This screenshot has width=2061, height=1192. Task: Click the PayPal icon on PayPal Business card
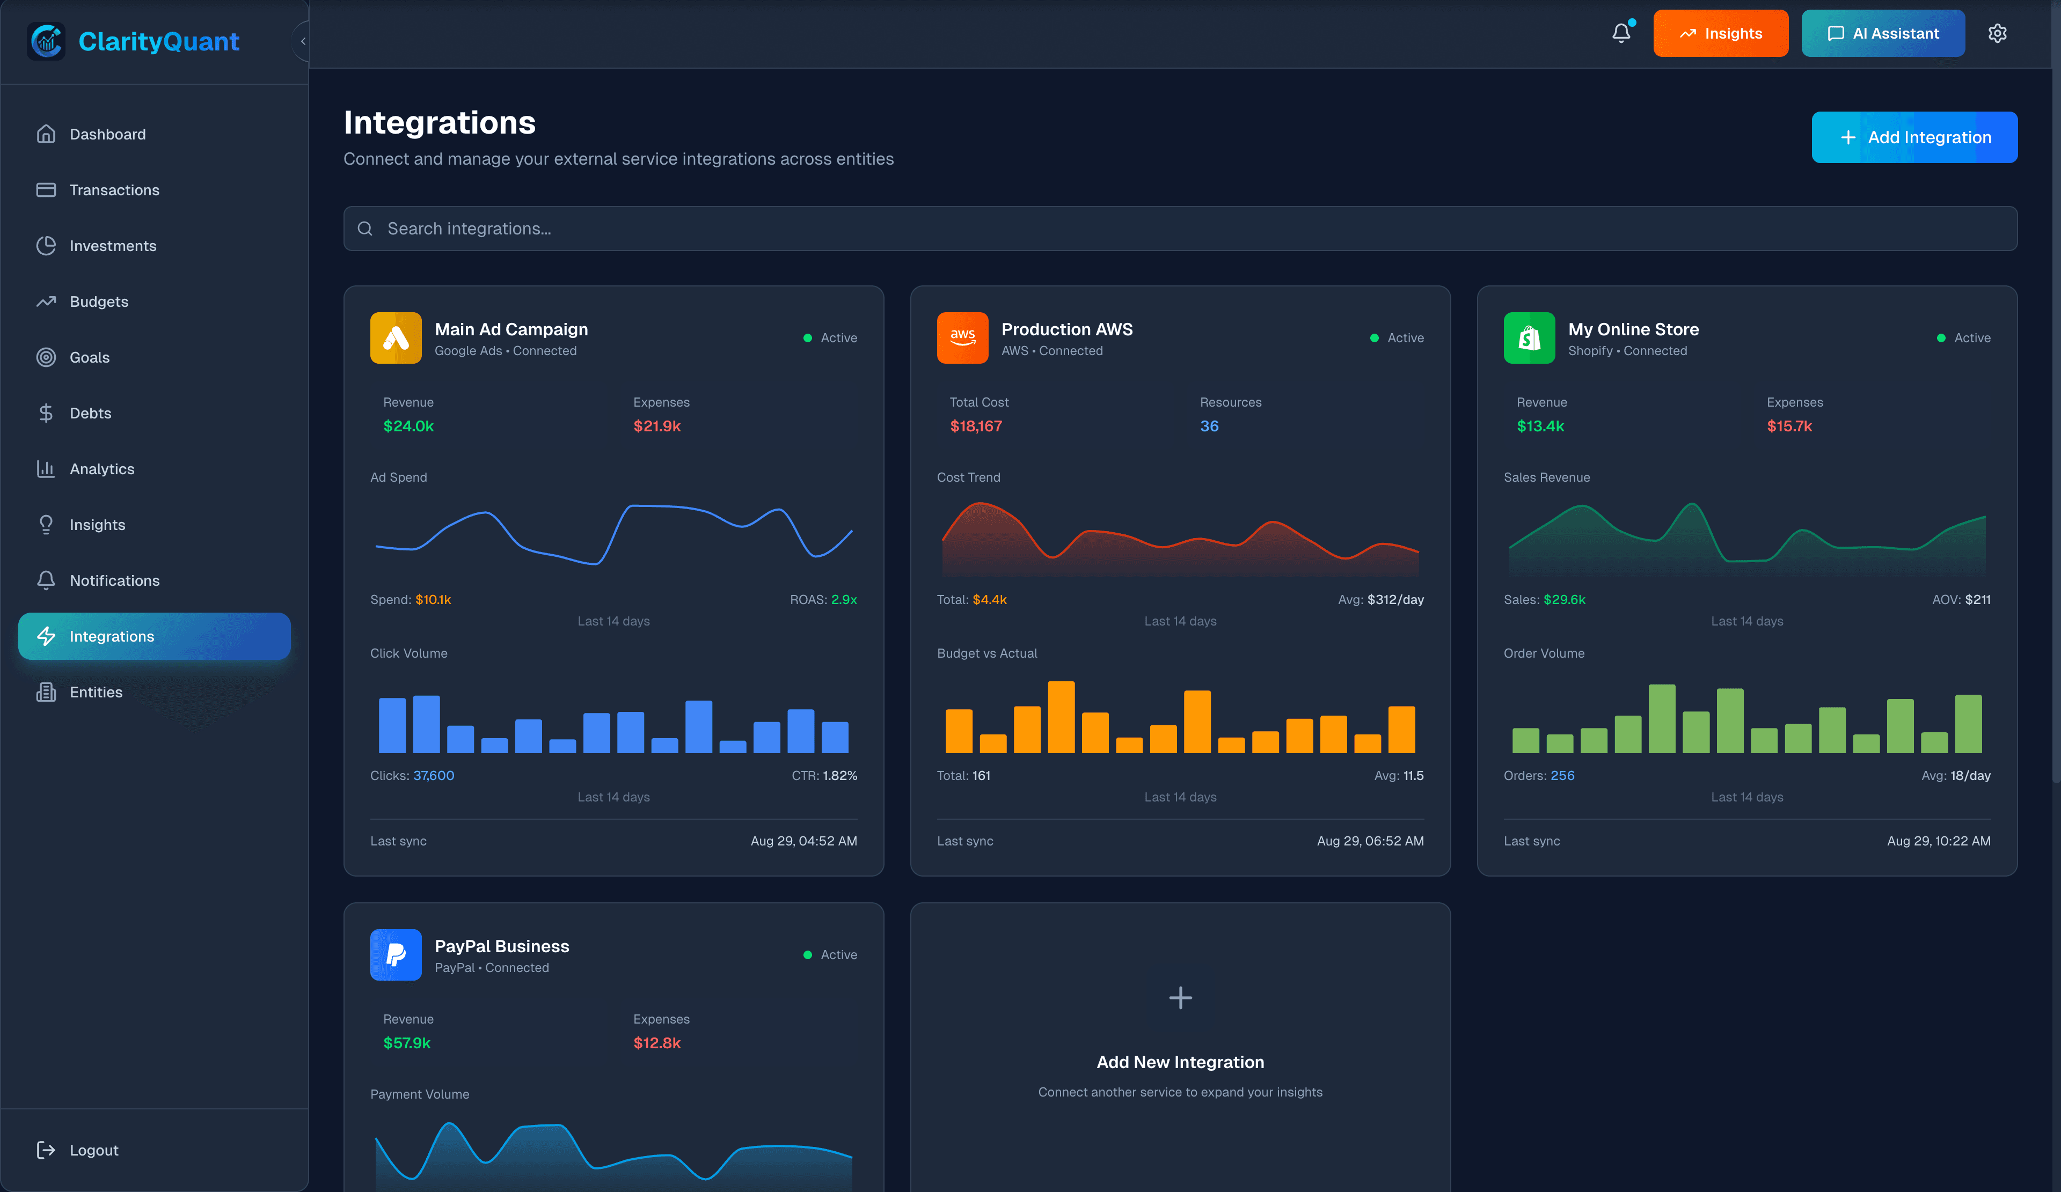(x=395, y=955)
